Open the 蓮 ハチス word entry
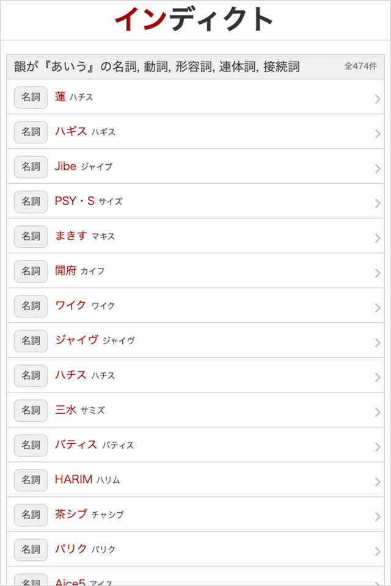 [73, 96]
